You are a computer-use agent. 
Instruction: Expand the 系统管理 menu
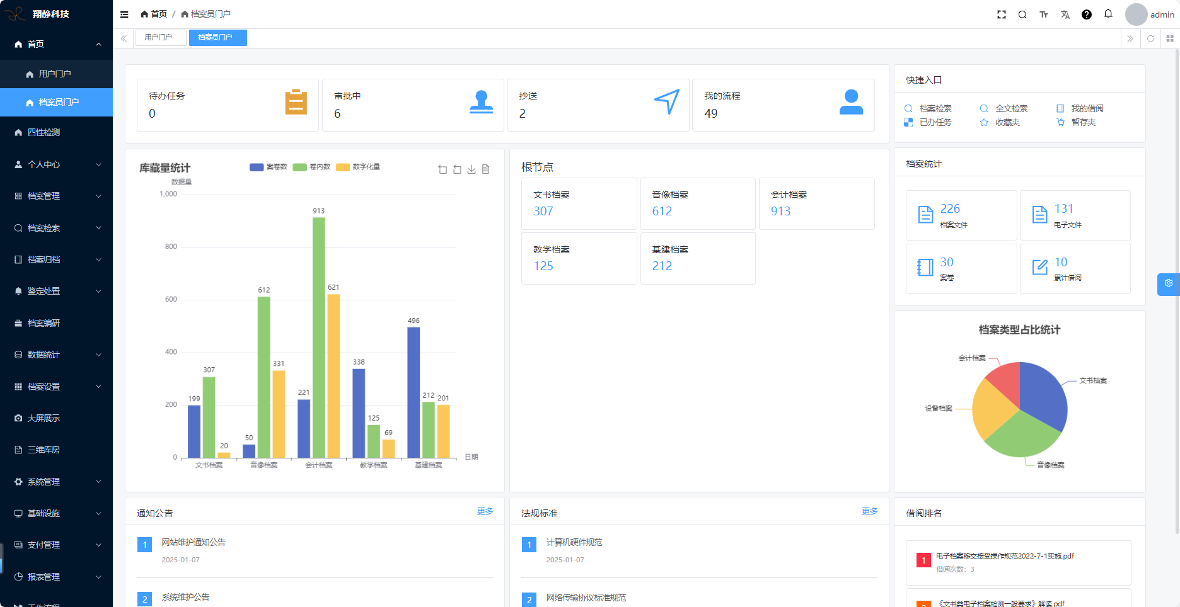tap(57, 482)
